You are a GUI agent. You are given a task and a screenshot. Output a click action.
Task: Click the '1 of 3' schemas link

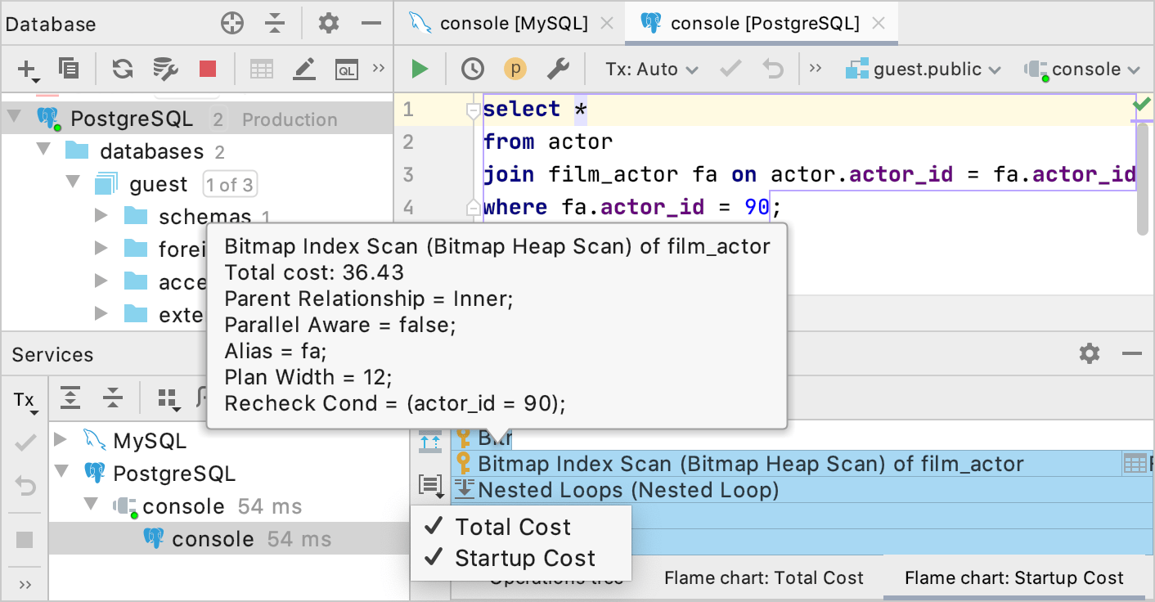coord(229,185)
